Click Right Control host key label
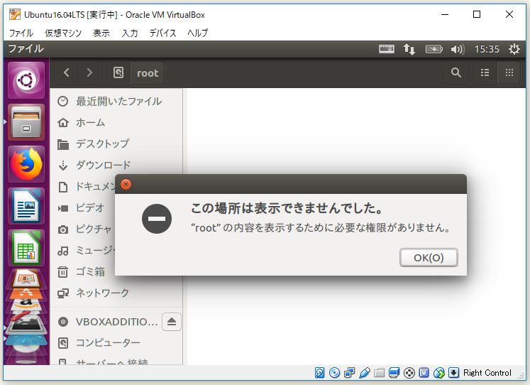530x385 pixels. [487, 373]
